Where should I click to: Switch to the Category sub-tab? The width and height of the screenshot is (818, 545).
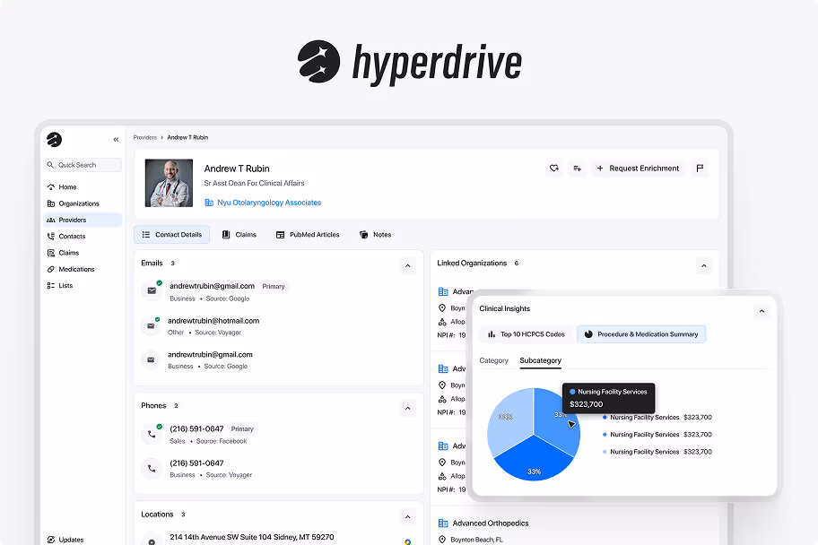tap(493, 360)
